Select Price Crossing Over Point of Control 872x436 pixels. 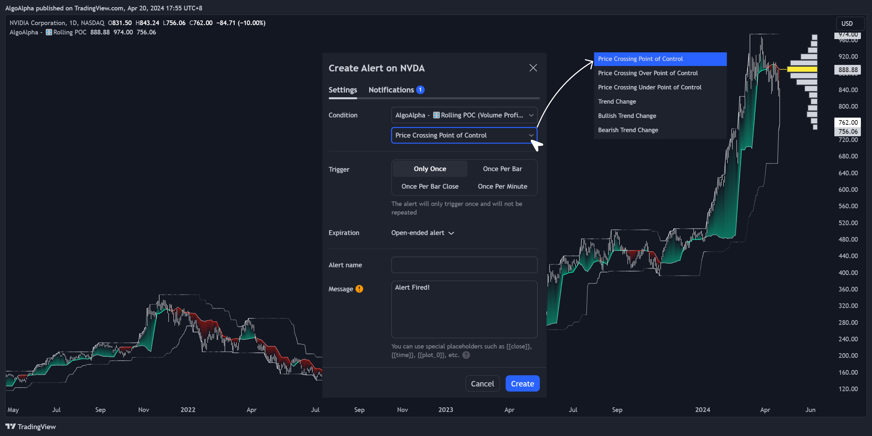coord(660,73)
